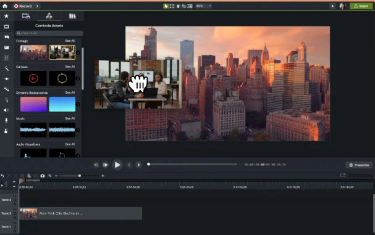Image resolution: width=375 pixels, height=235 pixels.
Task: Click See All next to Audio Visualizers
Action: (70, 144)
